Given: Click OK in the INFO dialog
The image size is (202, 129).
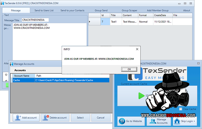Looking at the screenshot, I should point(129,69).
